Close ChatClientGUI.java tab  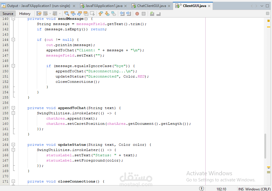169,6
